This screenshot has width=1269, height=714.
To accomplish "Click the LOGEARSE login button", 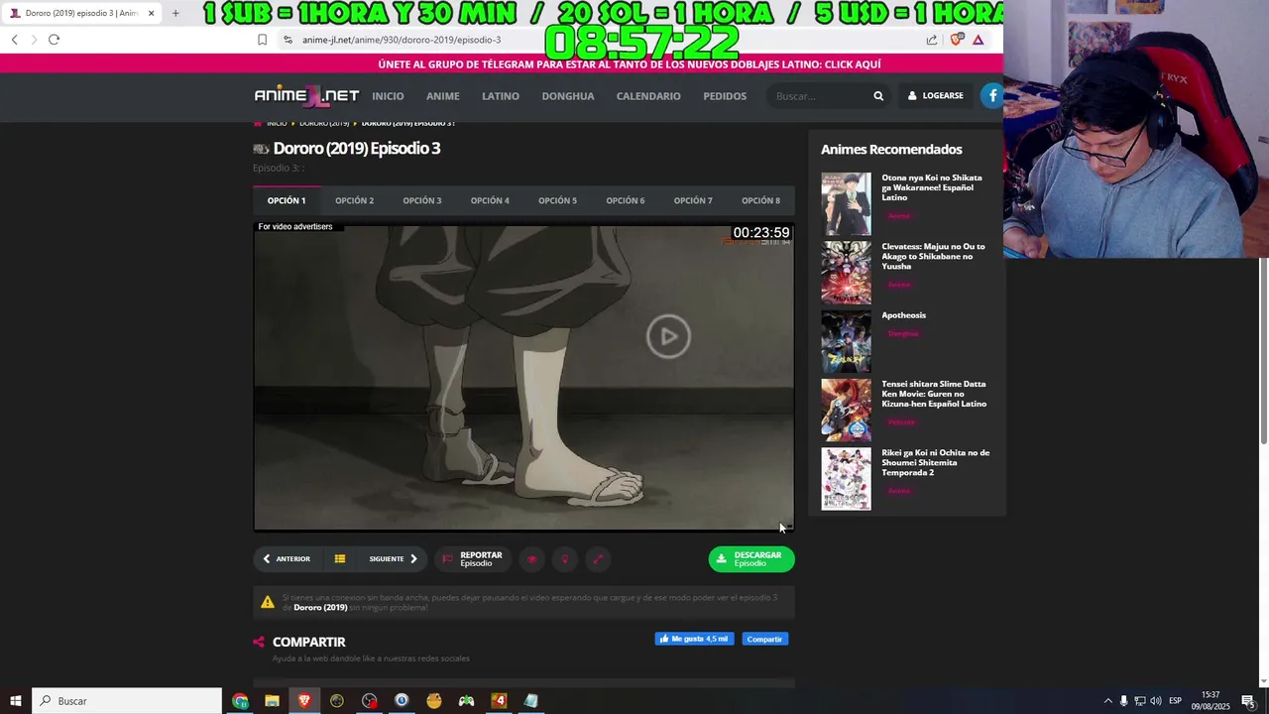I will coord(936,96).
